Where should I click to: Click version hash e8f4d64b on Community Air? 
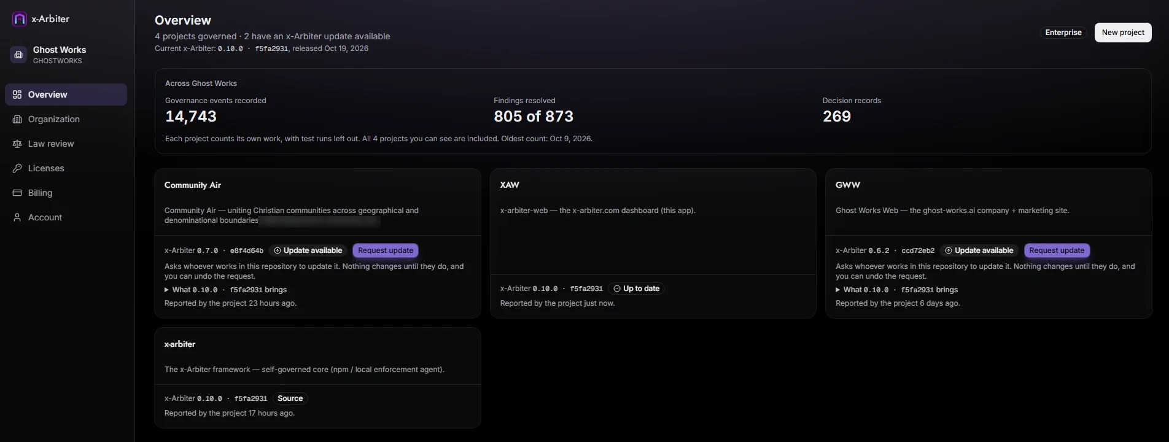(247, 250)
